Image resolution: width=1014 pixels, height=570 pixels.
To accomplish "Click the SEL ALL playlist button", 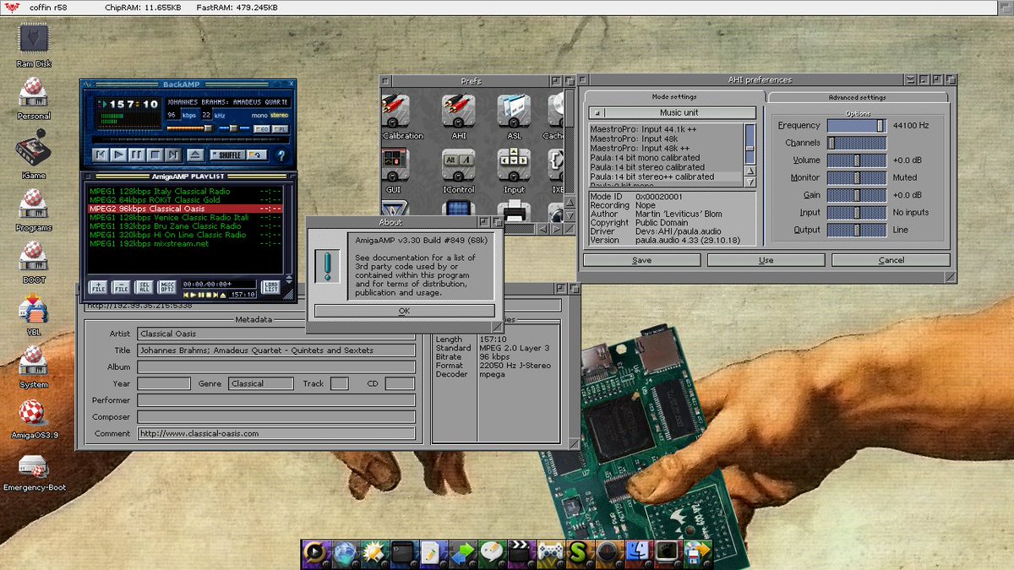I will coord(145,287).
